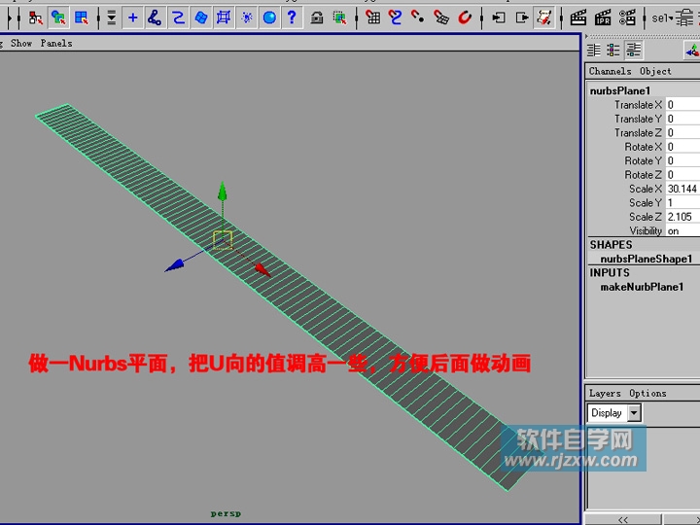The height and width of the screenshot is (525, 700).
Task: Toggle the construction history icon
Action: pyautogui.click(x=544, y=17)
